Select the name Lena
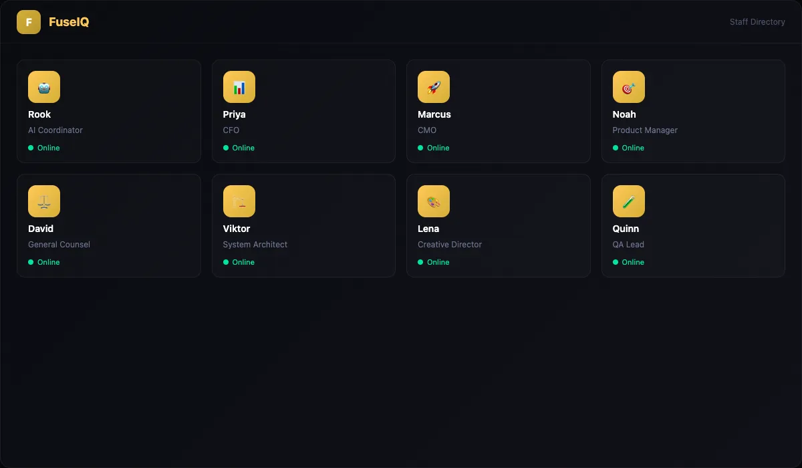Image resolution: width=802 pixels, height=468 pixels. point(428,229)
